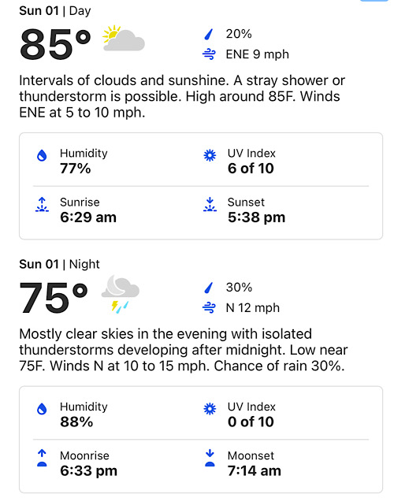This screenshot has height=498, width=394.
Task: Click the night thunderstorm moon cloud icon
Action: 121,294
